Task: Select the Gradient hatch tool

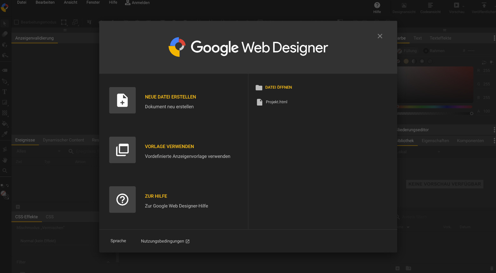Action: [x=5, y=113]
